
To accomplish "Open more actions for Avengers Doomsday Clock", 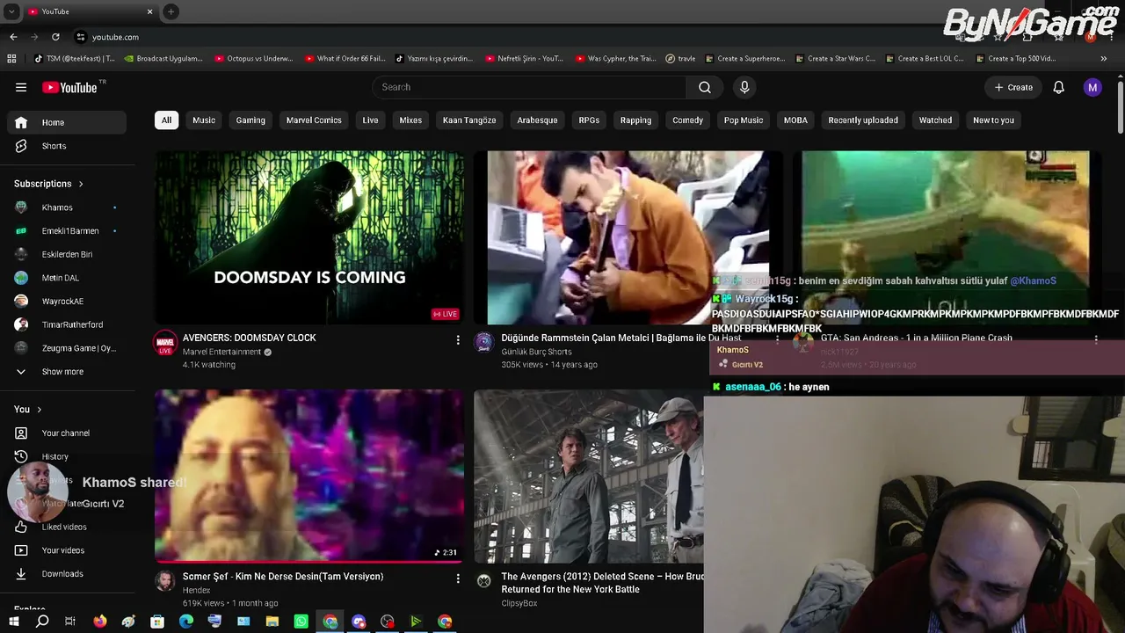I will 458,339.
